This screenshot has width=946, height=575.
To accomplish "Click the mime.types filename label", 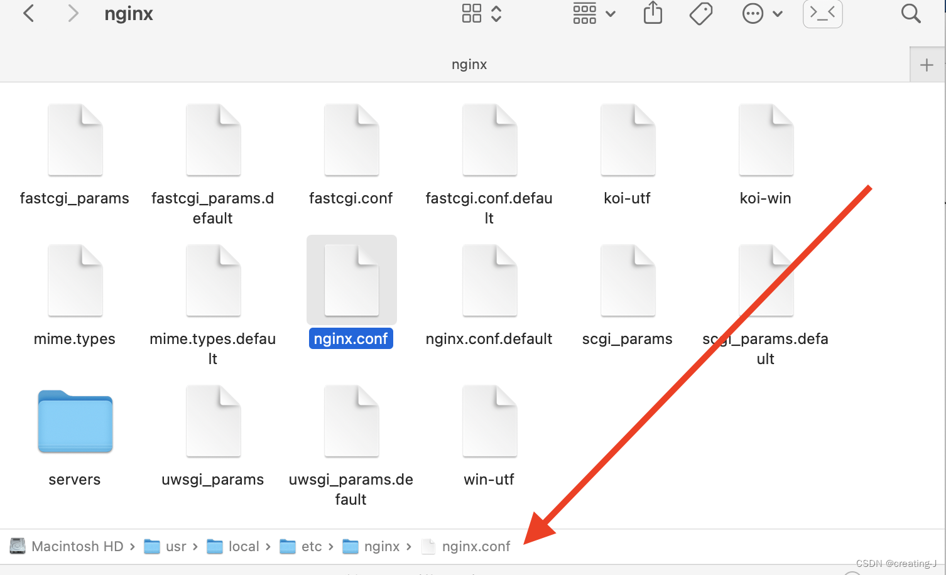I will click(x=75, y=339).
